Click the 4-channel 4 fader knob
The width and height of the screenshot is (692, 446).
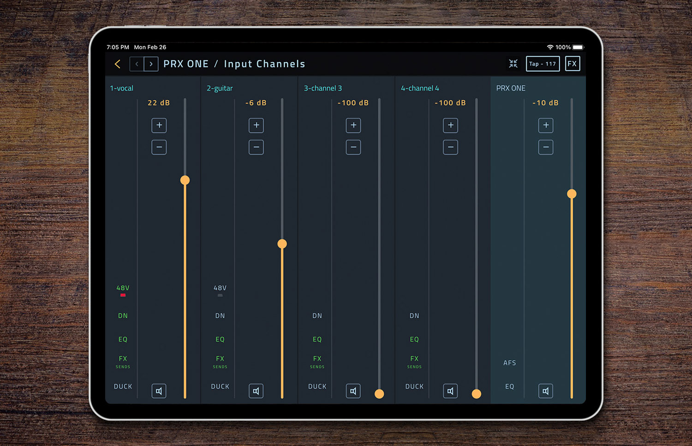(477, 394)
